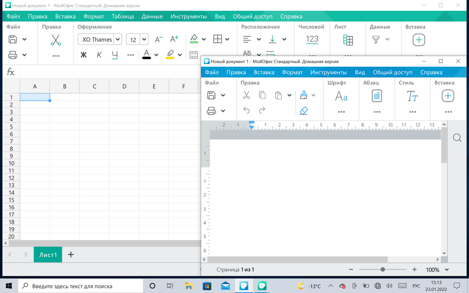Click the Windows taskbar search field
The image size is (469, 293).
(x=80, y=286)
